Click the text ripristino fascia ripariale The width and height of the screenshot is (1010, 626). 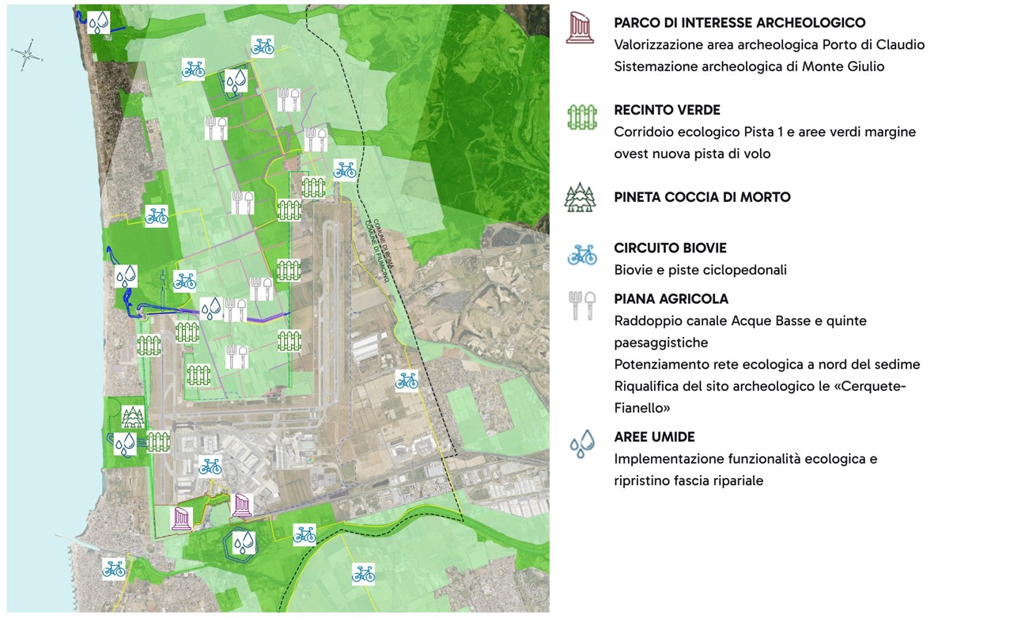[688, 480]
